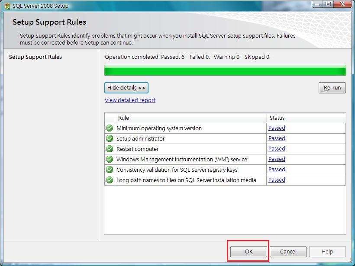Click green check icon for Setup administrator

click(x=110, y=138)
